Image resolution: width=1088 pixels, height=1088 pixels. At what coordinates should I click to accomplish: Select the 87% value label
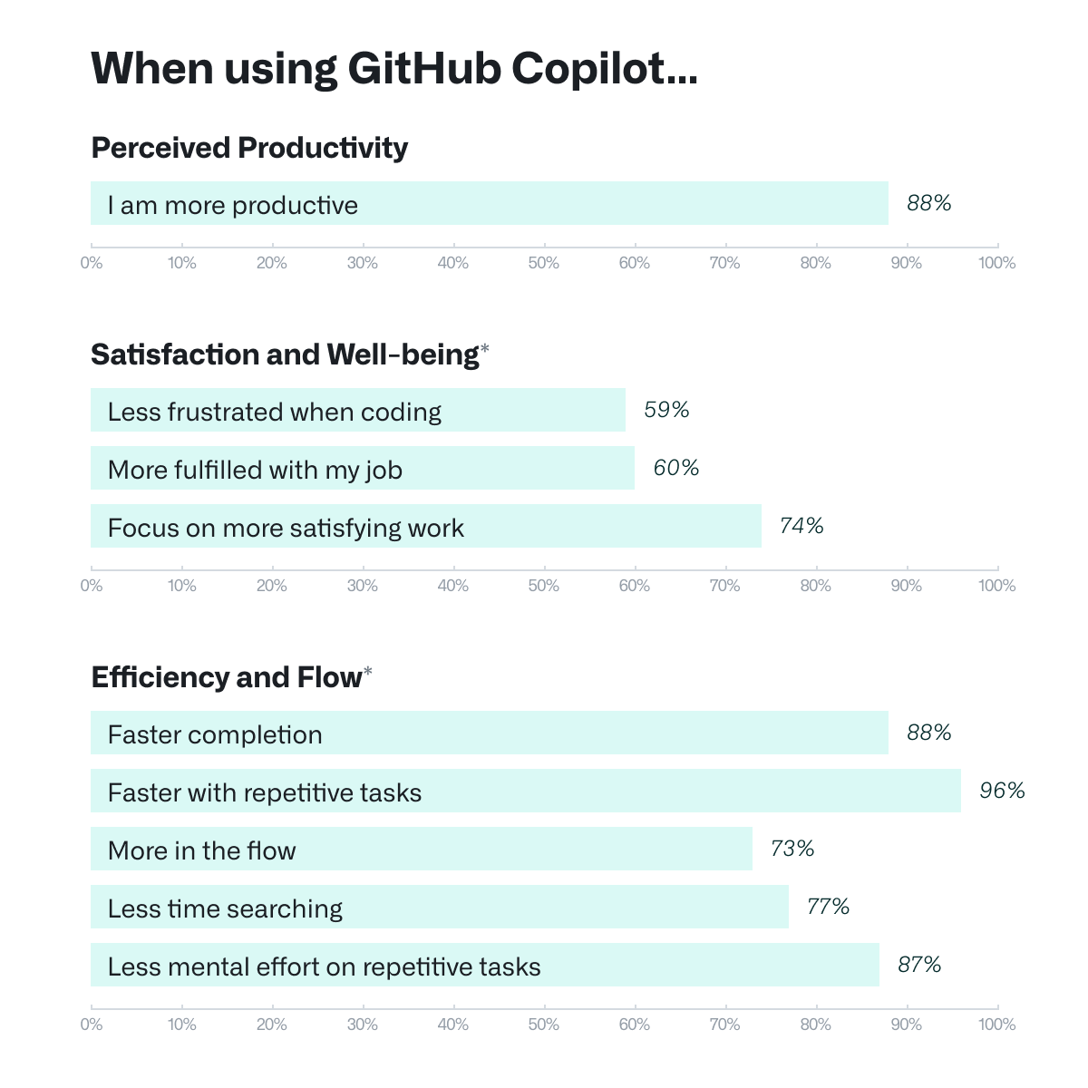tap(919, 965)
